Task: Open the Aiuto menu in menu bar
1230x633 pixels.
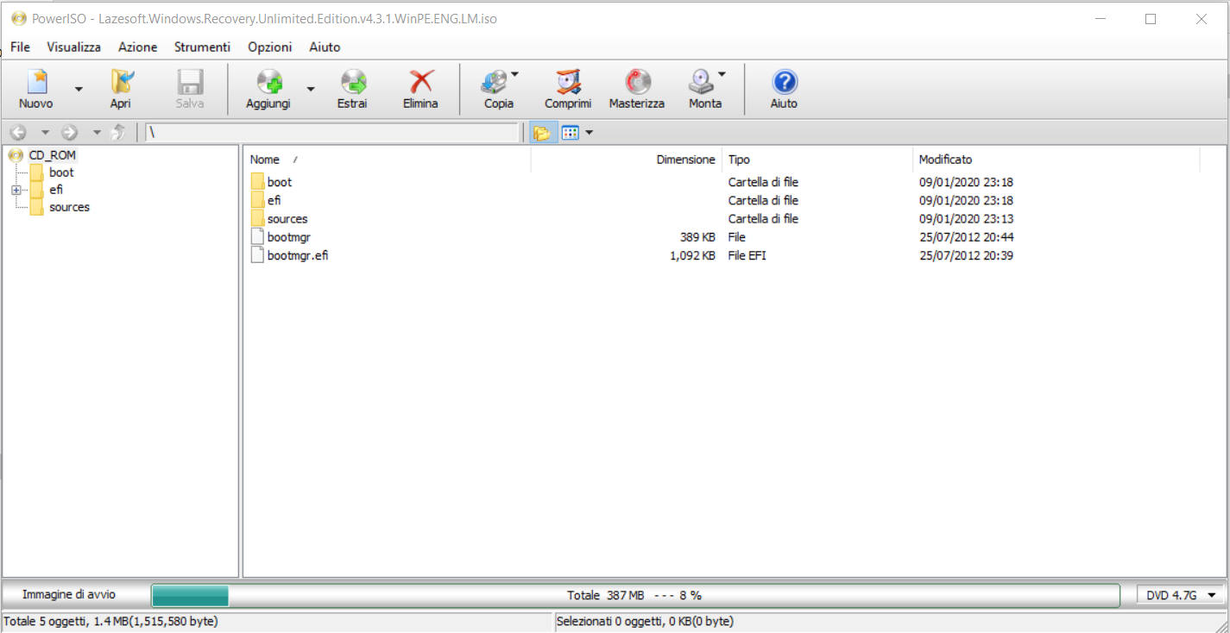Action: [325, 47]
